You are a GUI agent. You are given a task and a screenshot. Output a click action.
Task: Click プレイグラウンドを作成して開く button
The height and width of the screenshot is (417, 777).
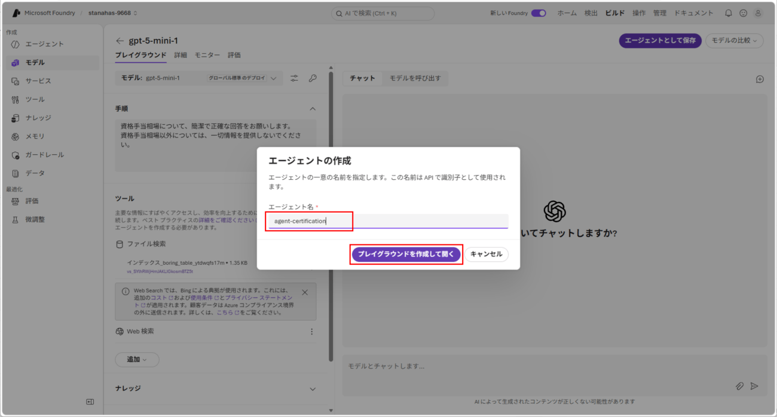406,255
